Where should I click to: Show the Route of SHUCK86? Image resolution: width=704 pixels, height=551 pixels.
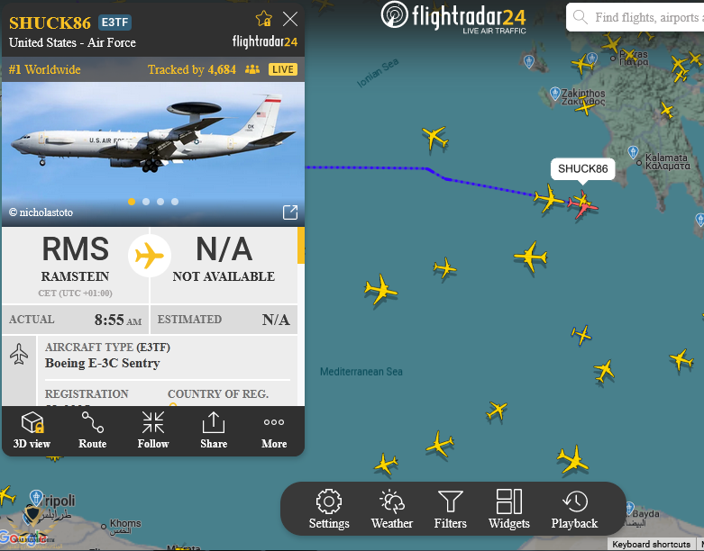tap(93, 430)
